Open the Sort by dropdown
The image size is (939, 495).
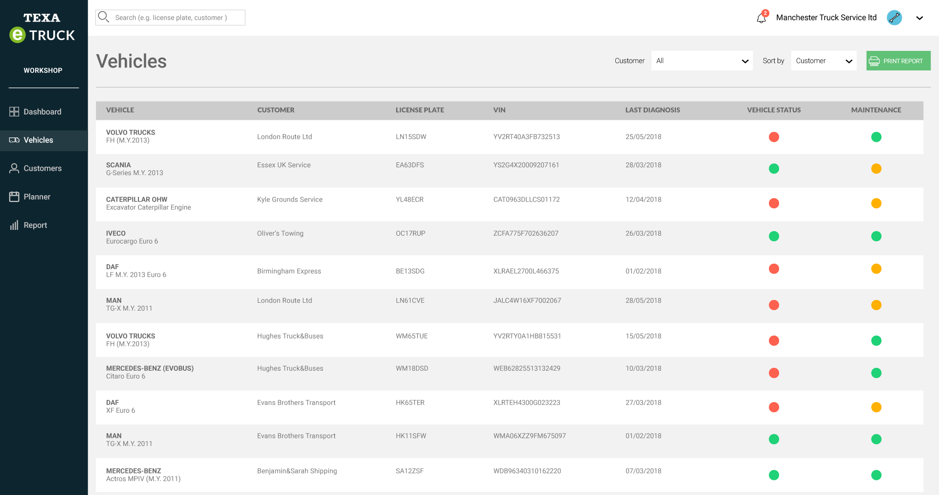(824, 61)
